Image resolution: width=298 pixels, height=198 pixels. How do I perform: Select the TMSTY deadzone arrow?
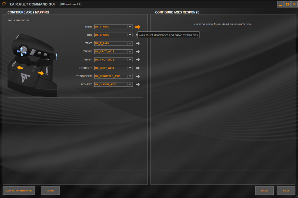tap(138, 60)
